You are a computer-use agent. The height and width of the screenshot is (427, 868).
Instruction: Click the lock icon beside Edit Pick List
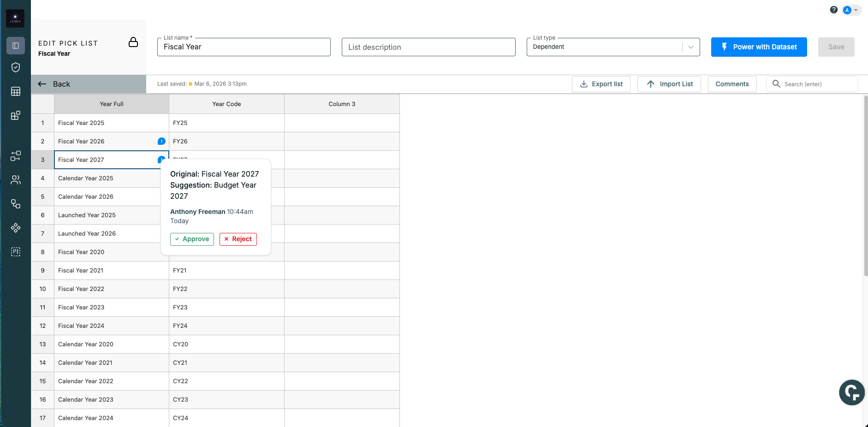(x=133, y=42)
